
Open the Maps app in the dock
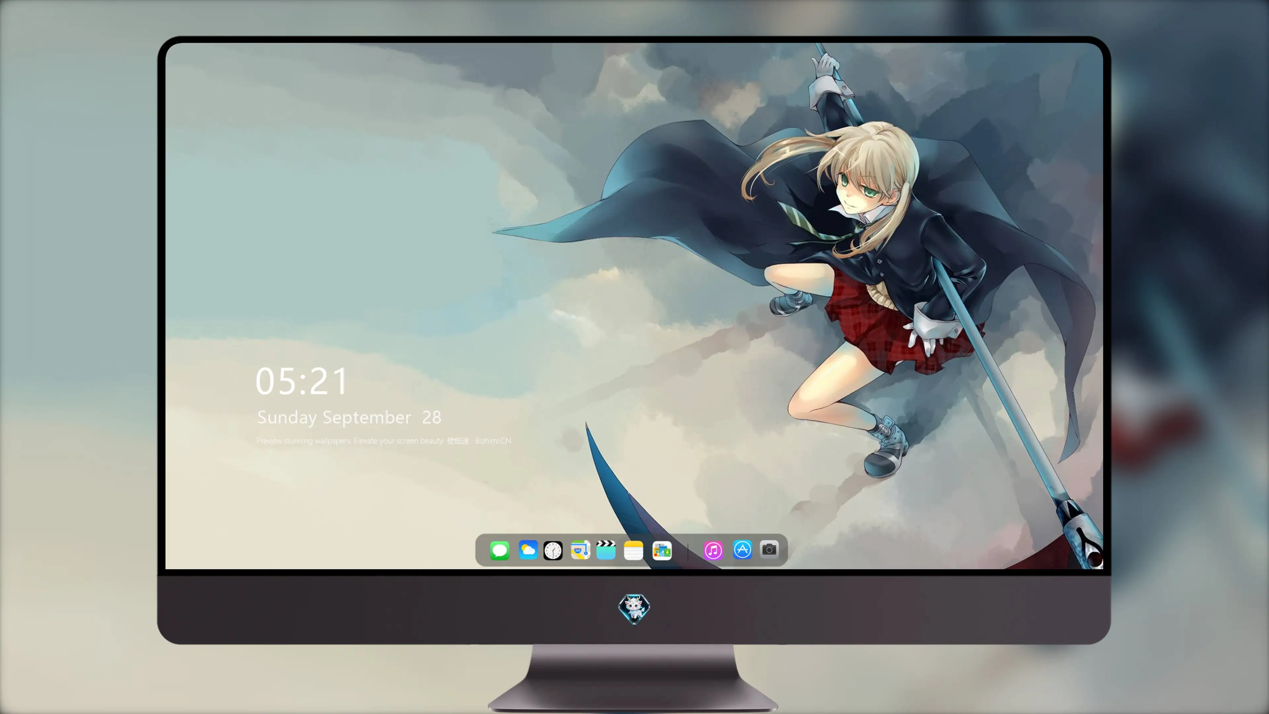click(580, 550)
